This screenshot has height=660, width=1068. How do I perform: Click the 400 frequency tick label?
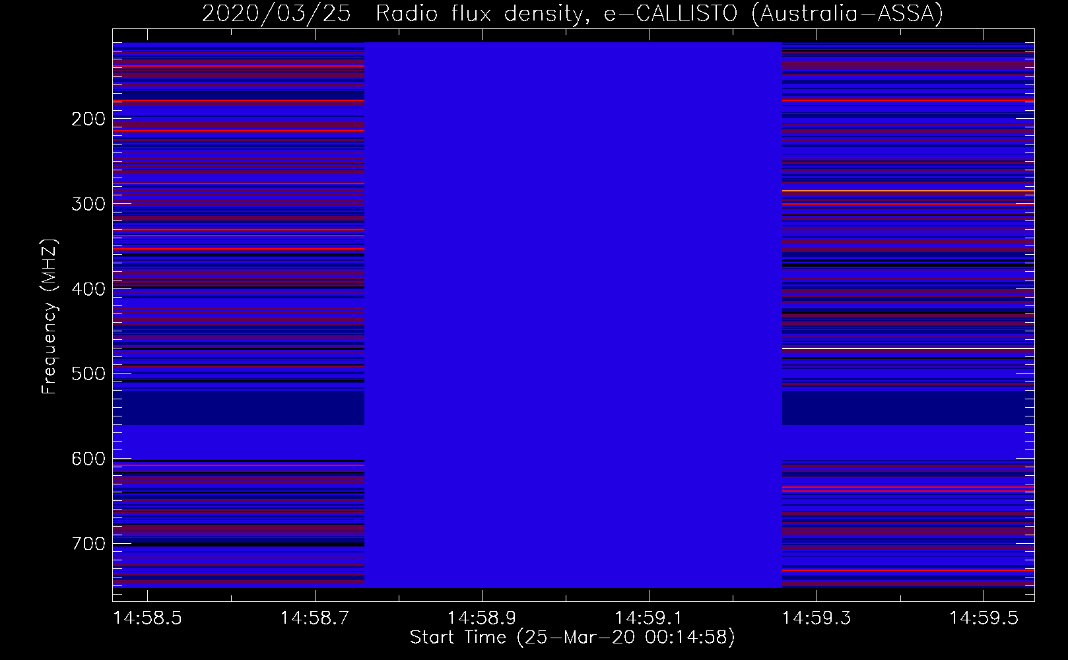pyautogui.click(x=88, y=289)
